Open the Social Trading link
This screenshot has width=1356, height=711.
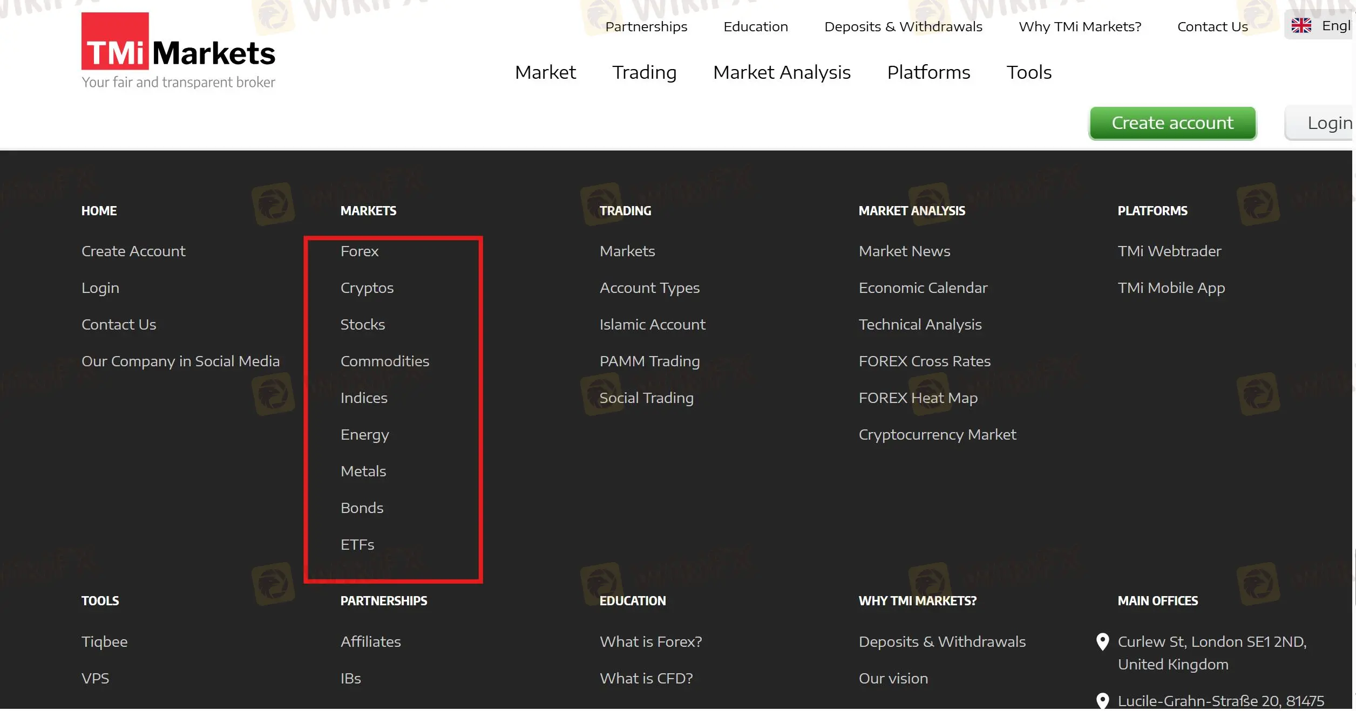[x=647, y=398]
